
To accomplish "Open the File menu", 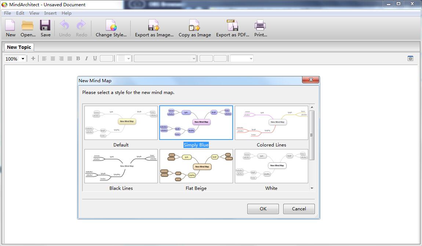I will pyautogui.click(x=8, y=13).
